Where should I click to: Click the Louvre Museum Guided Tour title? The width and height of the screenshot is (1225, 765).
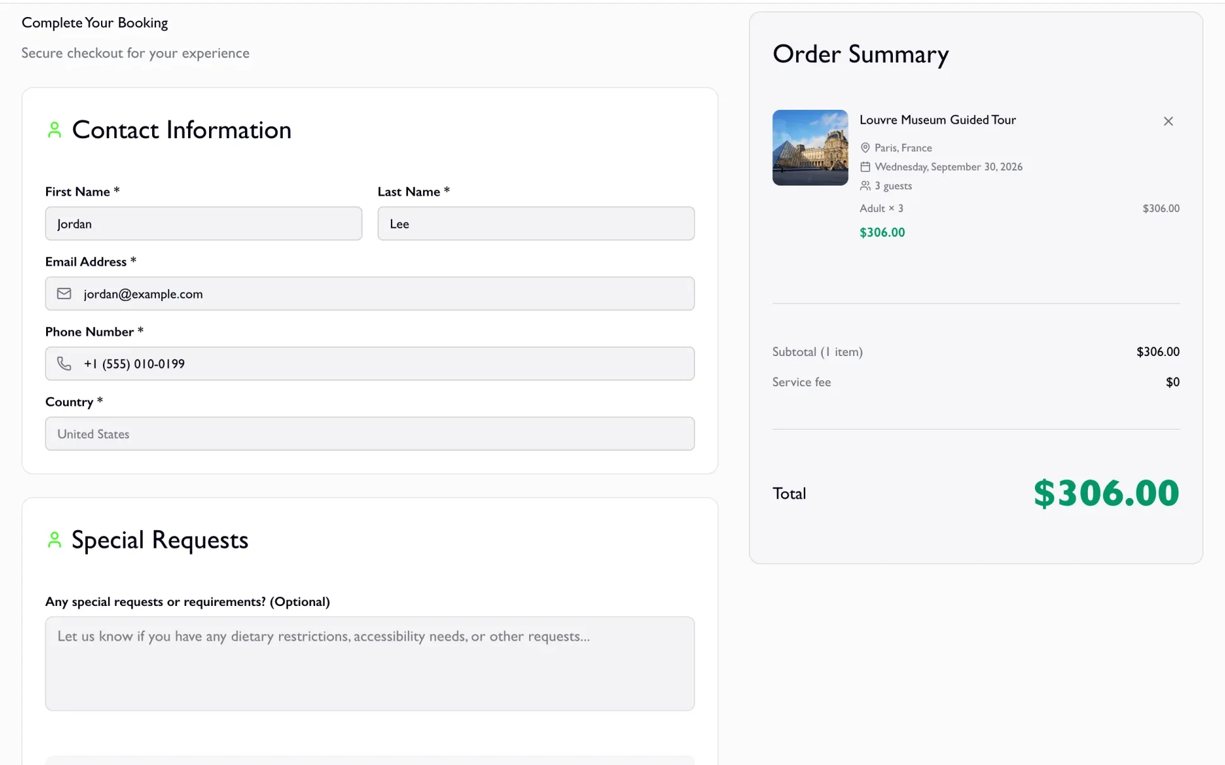click(937, 120)
